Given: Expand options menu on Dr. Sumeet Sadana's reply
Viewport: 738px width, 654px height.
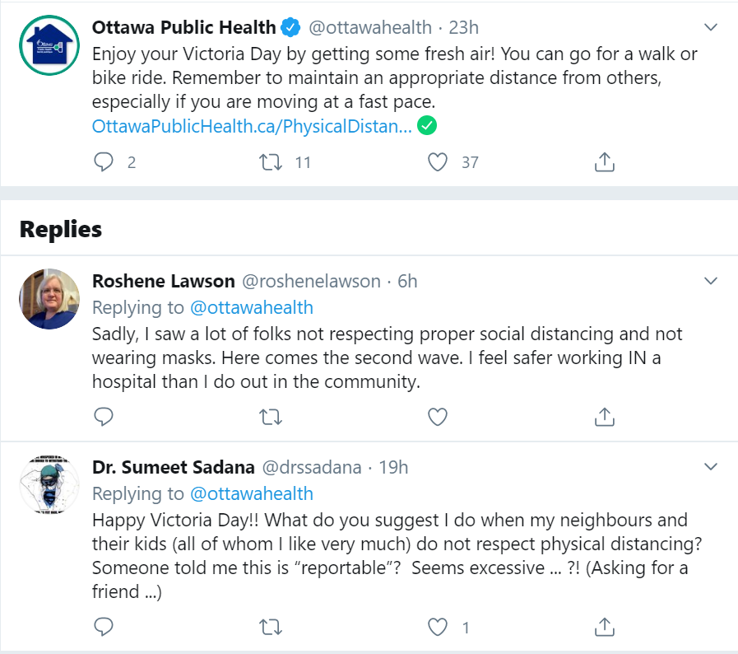Looking at the screenshot, I should [712, 467].
